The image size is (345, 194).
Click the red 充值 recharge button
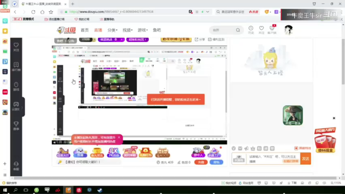pyautogui.click(x=201, y=162)
